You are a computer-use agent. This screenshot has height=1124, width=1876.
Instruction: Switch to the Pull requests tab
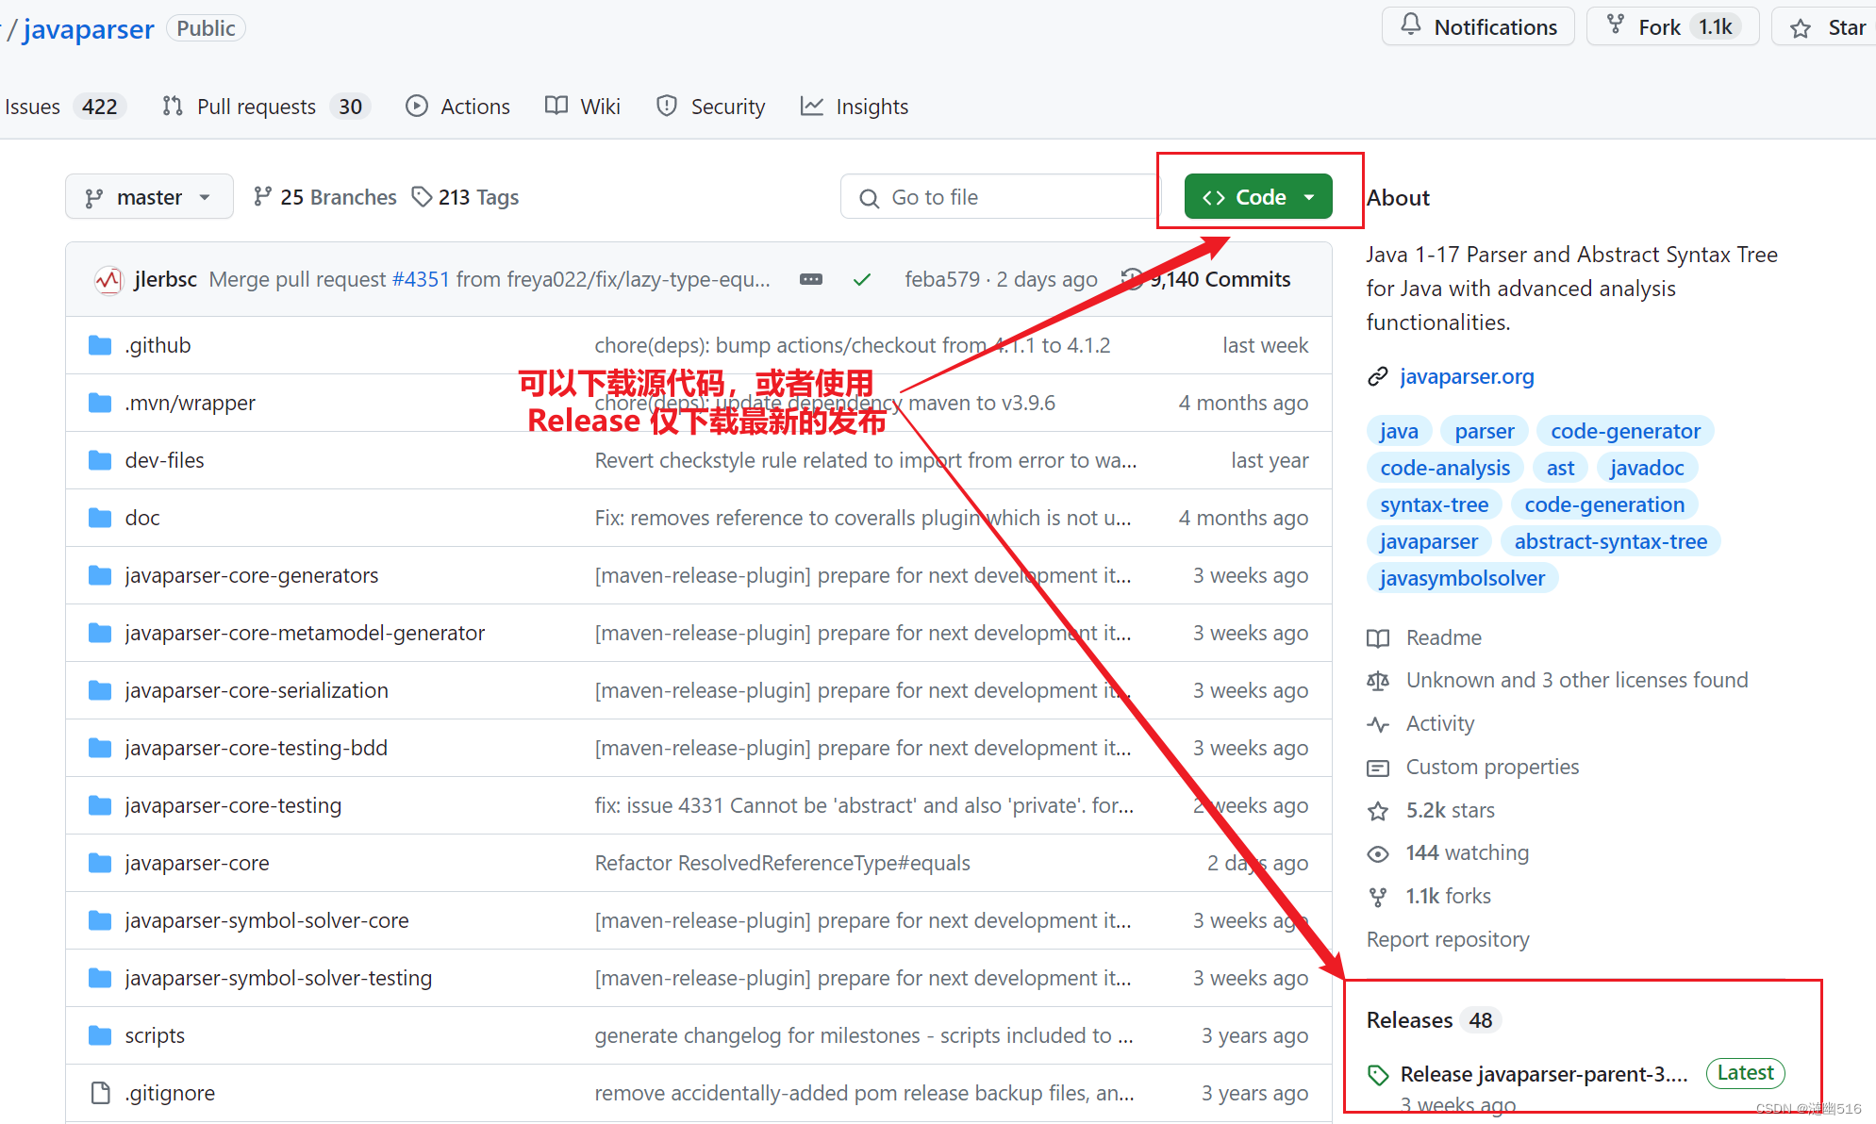[255, 106]
